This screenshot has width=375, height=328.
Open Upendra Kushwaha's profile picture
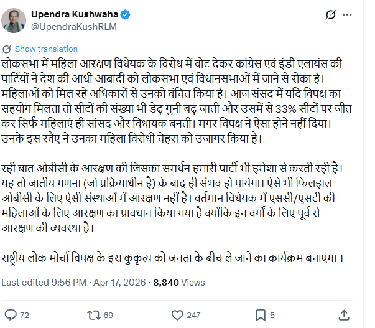[14, 20]
